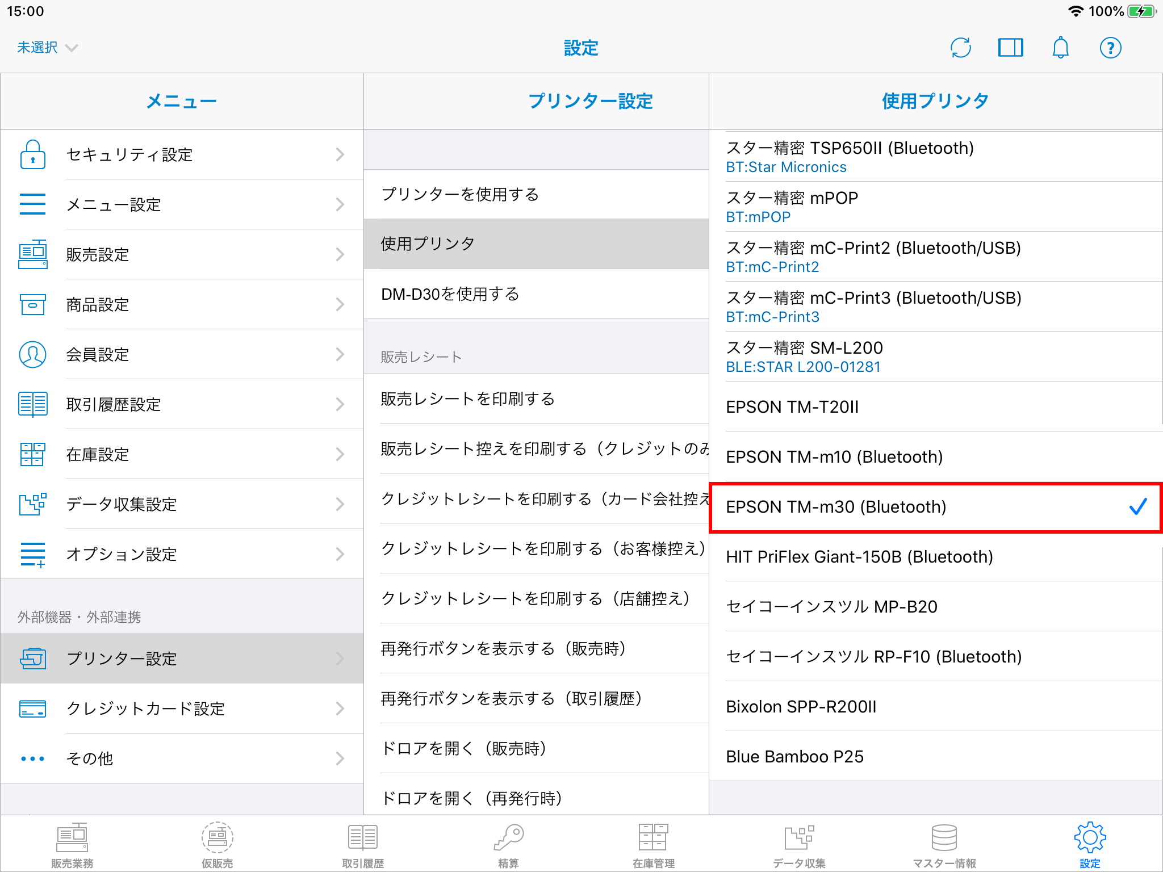
Task: Click the printer settings icon
Action: pyautogui.click(x=33, y=659)
